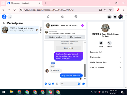The height and width of the screenshot is (95, 127).
Task: Focus the message text field
Action: point(69,84)
